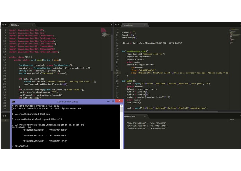Click 'scan.close()' line

tap(134, 102)
